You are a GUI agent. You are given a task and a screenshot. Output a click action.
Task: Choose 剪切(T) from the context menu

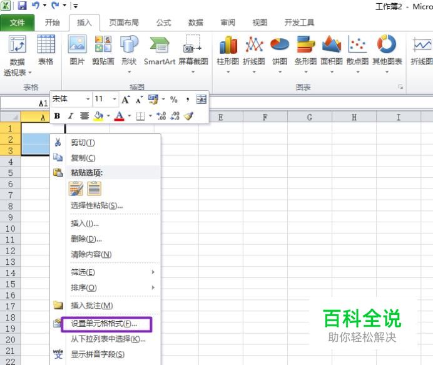point(105,143)
